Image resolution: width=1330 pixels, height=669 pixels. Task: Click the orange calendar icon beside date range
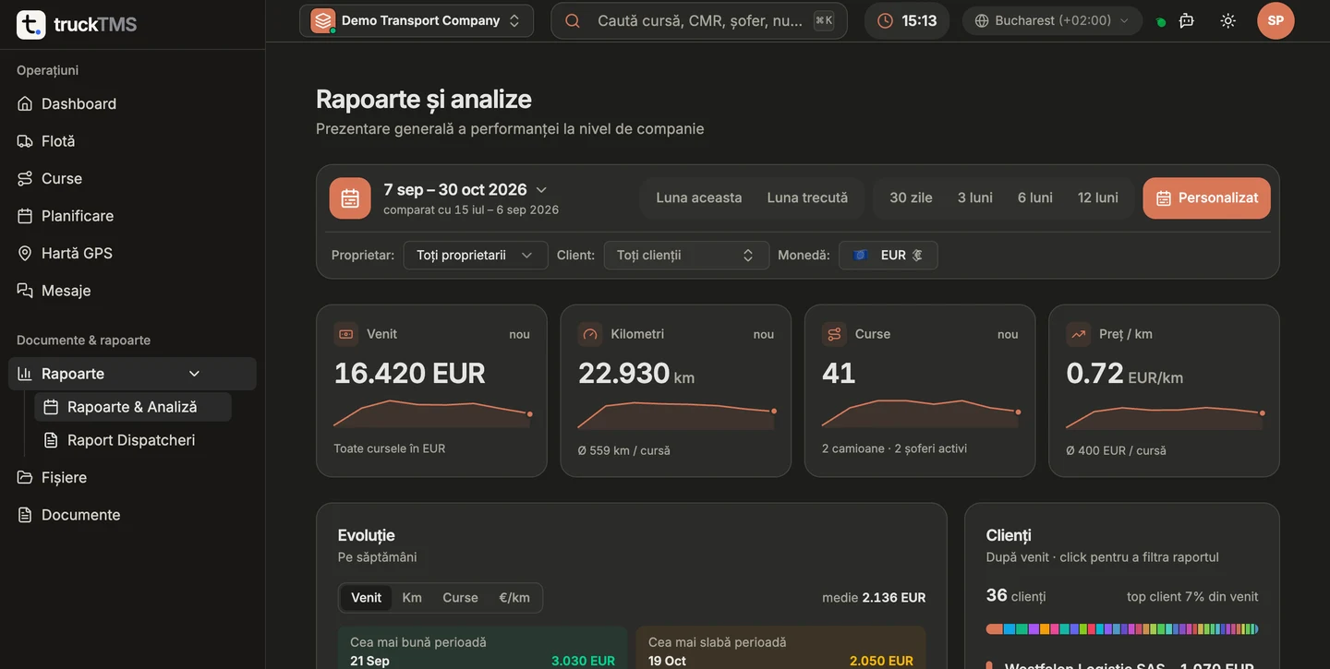coord(350,197)
